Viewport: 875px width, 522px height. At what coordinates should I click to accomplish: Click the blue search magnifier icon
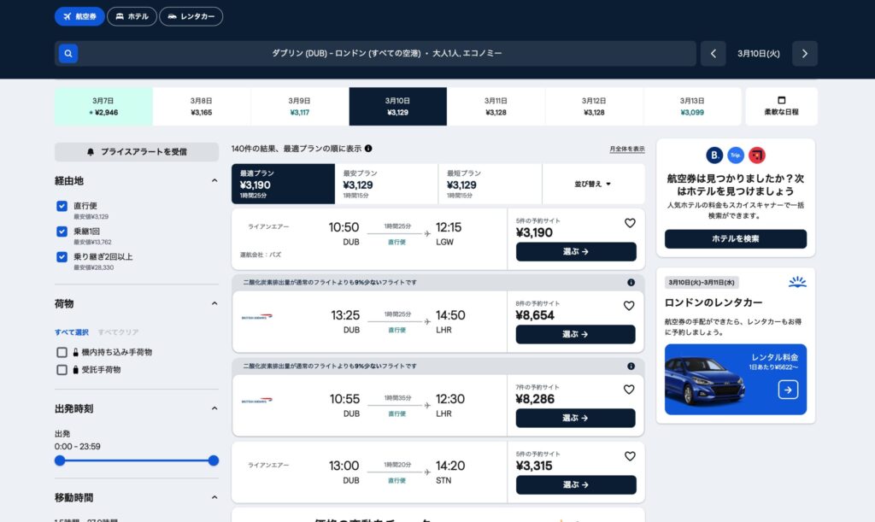click(68, 54)
